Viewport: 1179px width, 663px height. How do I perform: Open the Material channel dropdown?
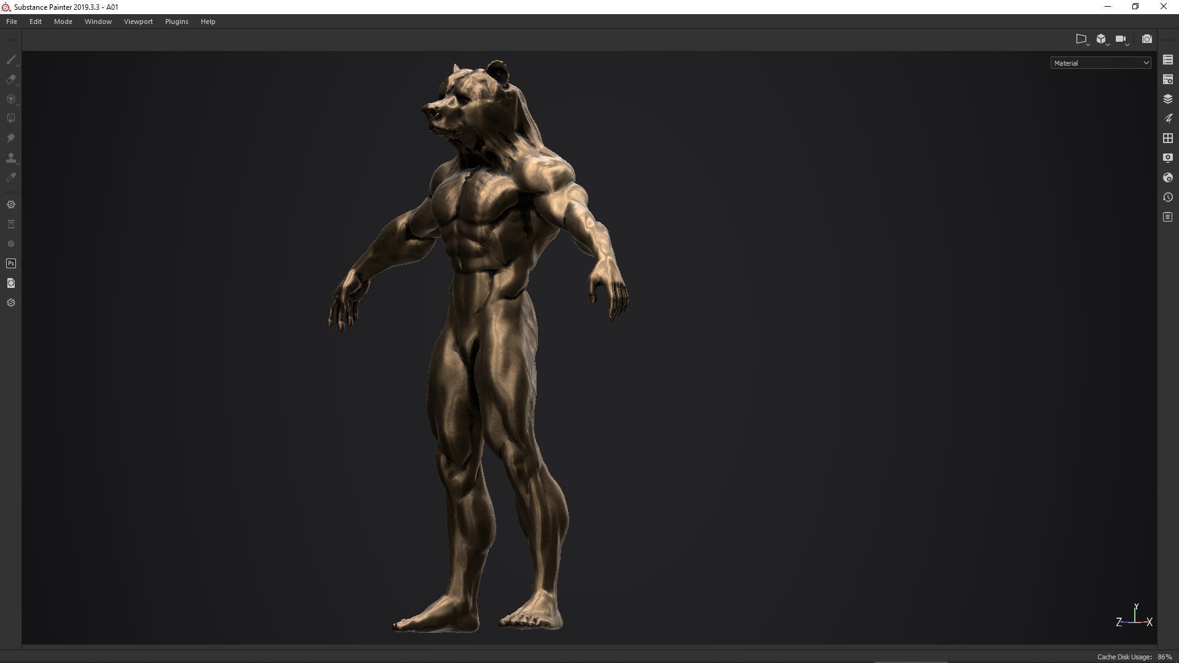(x=1100, y=63)
